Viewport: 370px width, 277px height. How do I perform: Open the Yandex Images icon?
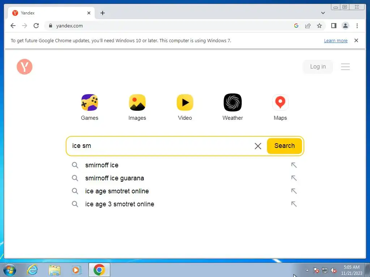click(x=137, y=102)
